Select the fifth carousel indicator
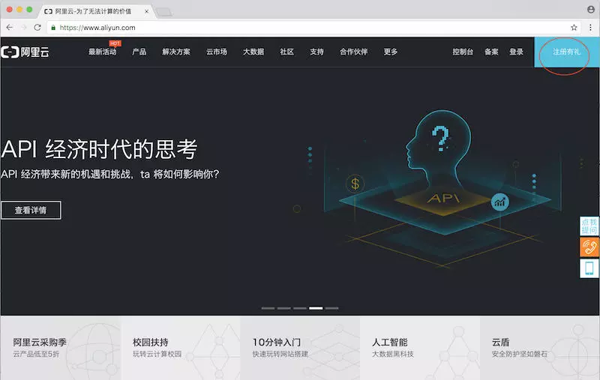The width and height of the screenshot is (600, 380). coord(331,308)
